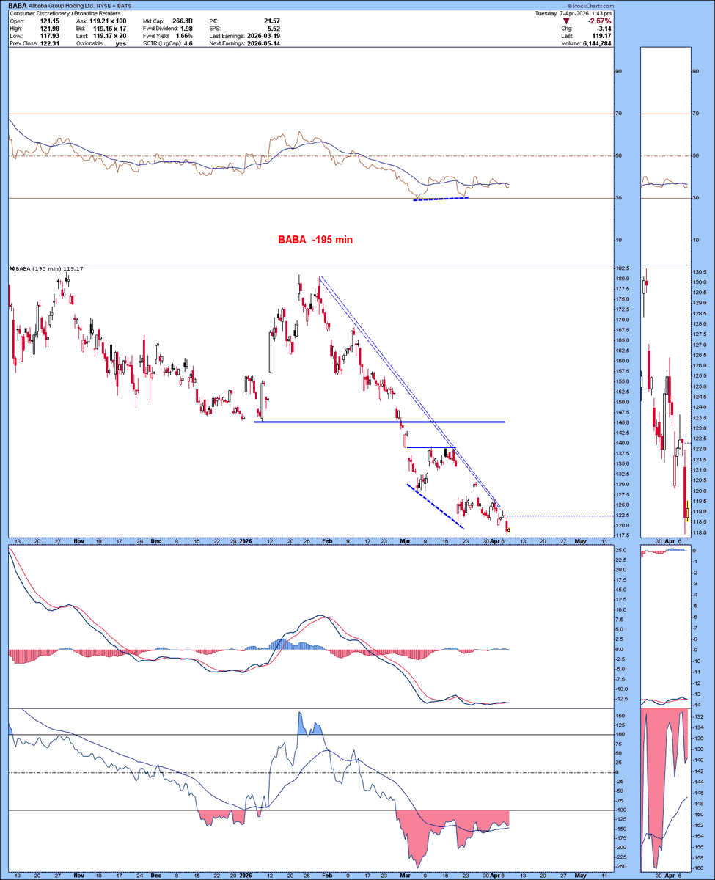Click the 160.0 price axis label

pyautogui.click(x=624, y=361)
